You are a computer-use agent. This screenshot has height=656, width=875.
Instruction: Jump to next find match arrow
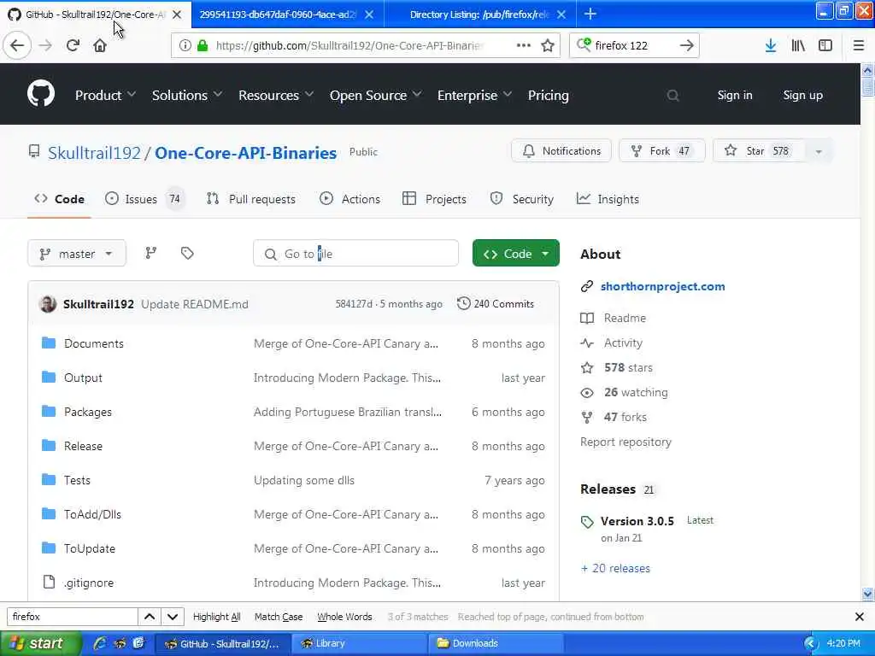[173, 617]
